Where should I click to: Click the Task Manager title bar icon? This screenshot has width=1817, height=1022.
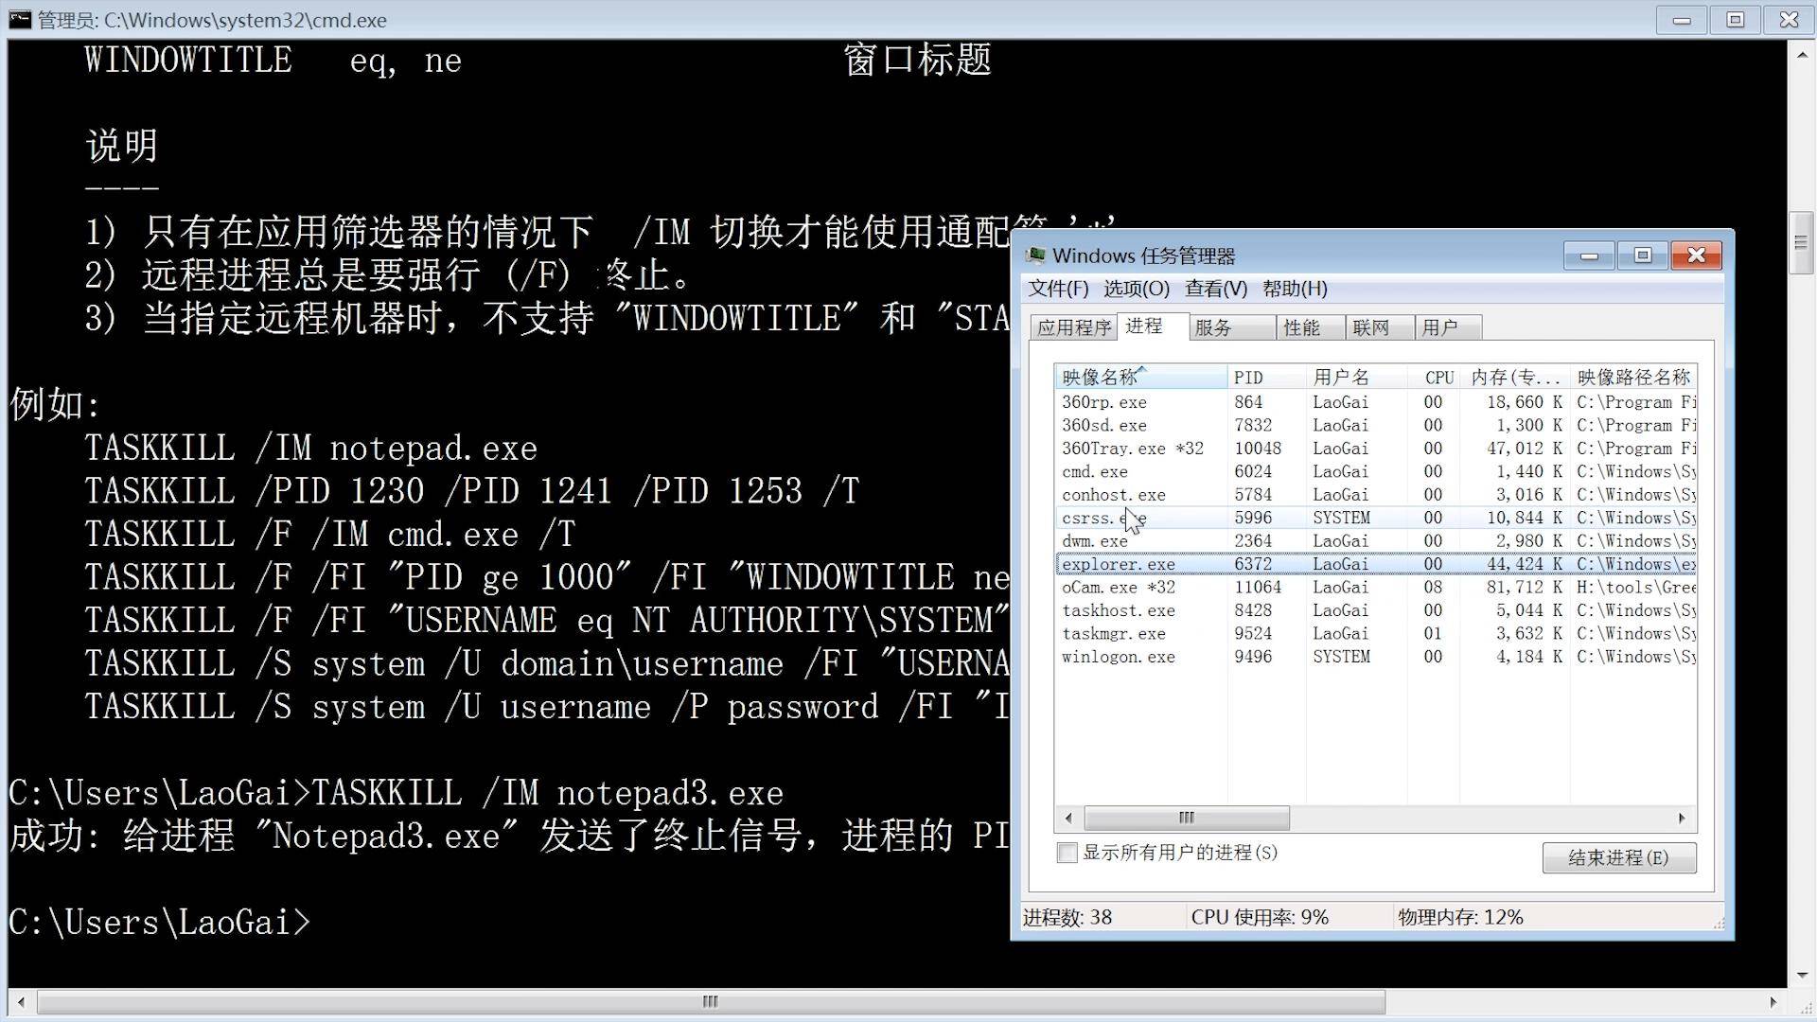[1036, 255]
